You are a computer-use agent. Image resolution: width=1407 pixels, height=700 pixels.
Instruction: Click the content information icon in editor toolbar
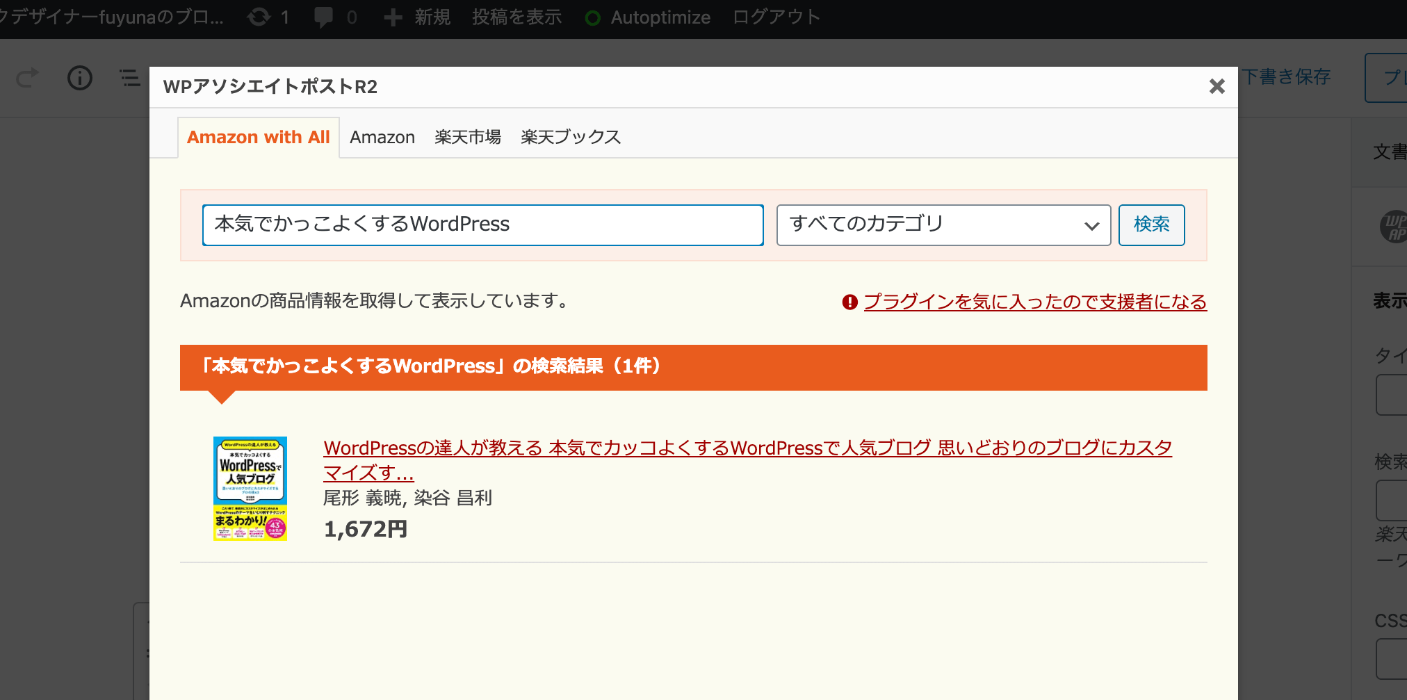pyautogui.click(x=80, y=78)
